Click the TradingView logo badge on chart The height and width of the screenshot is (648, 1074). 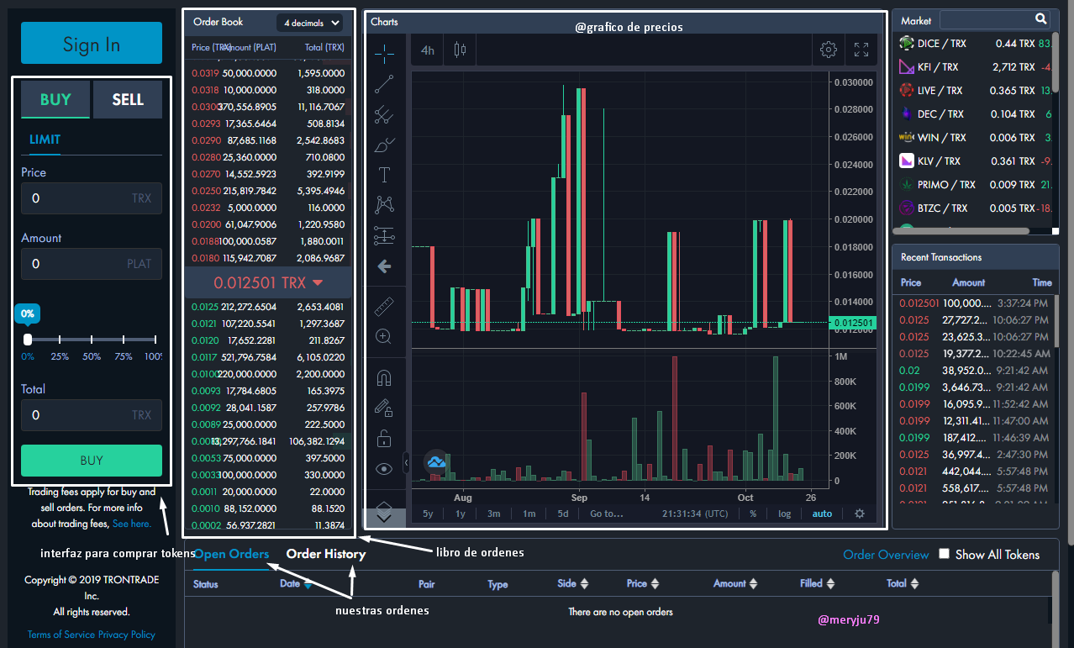coord(436,461)
